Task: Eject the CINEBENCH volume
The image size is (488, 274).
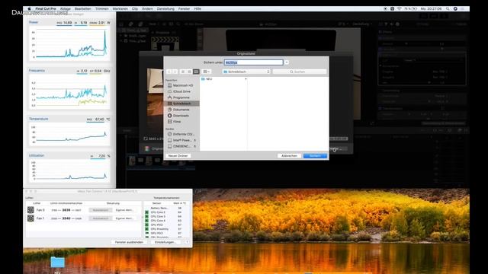Action: coord(195,146)
